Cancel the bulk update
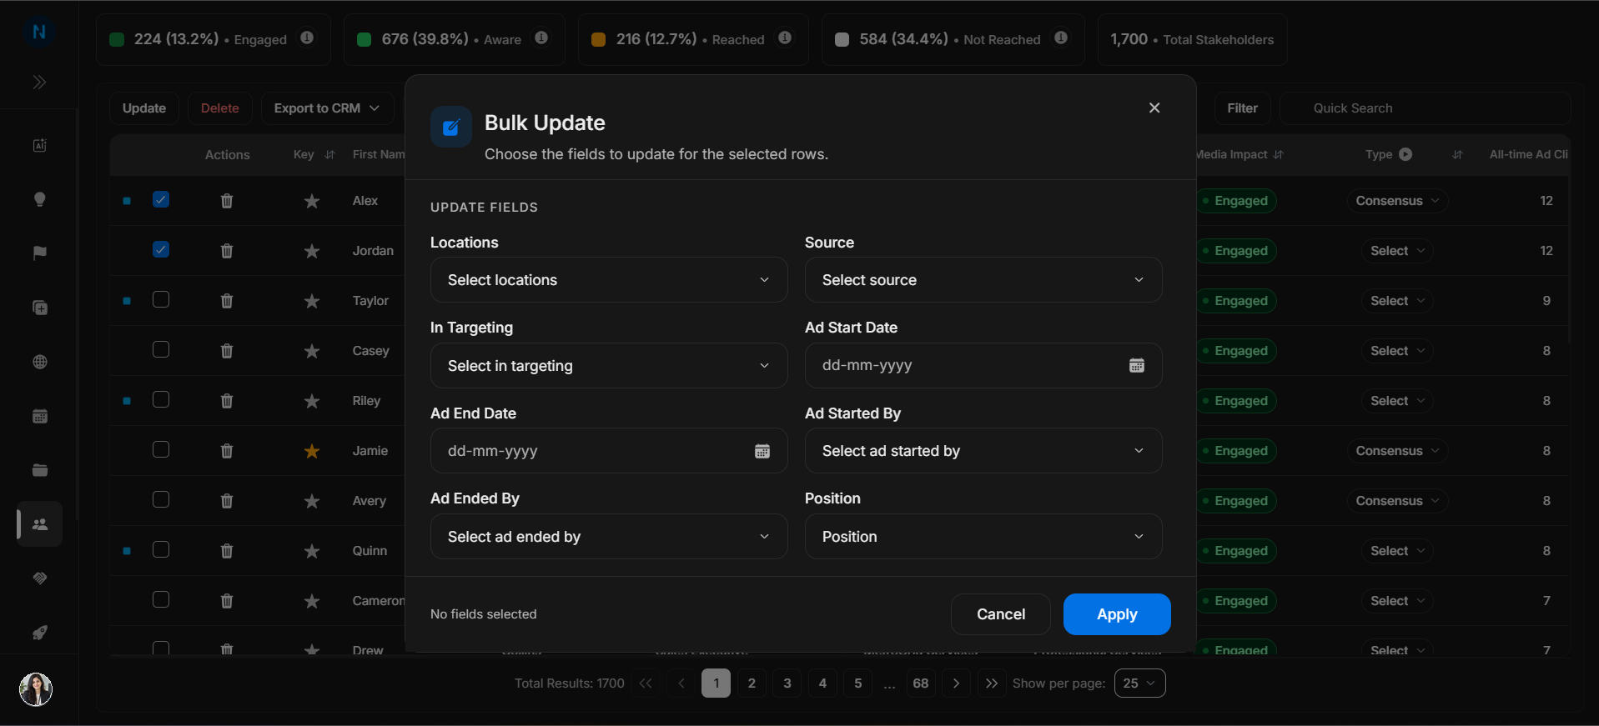The width and height of the screenshot is (1599, 726). (1001, 614)
